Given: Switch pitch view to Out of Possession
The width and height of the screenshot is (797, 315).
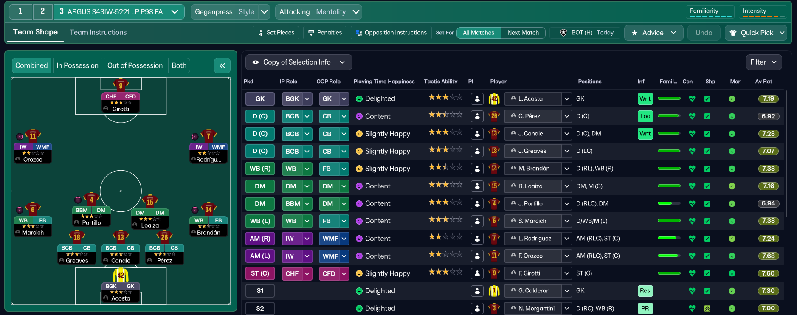Looking at the screenshot, I should pyautogui.click(x=135, y=65).
